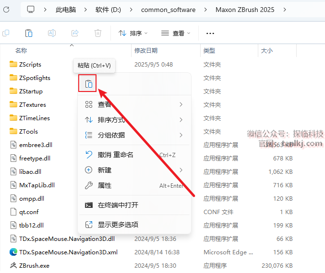Open the 新建 submenu

click(x=134, y=170)
